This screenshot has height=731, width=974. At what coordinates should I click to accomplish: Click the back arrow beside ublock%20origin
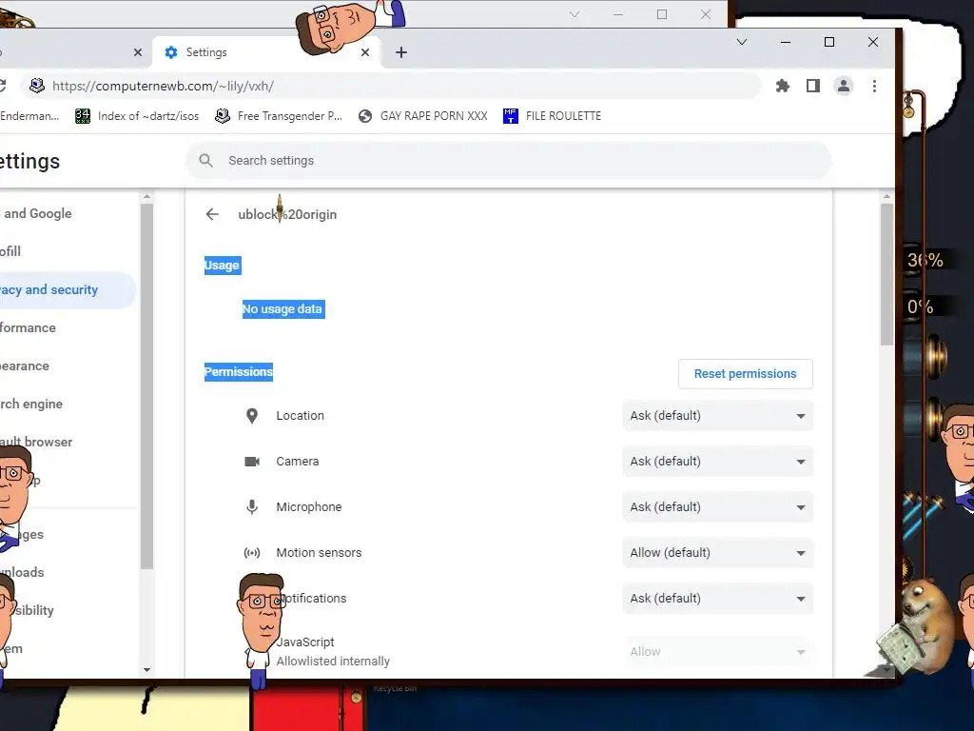point(212,214)
